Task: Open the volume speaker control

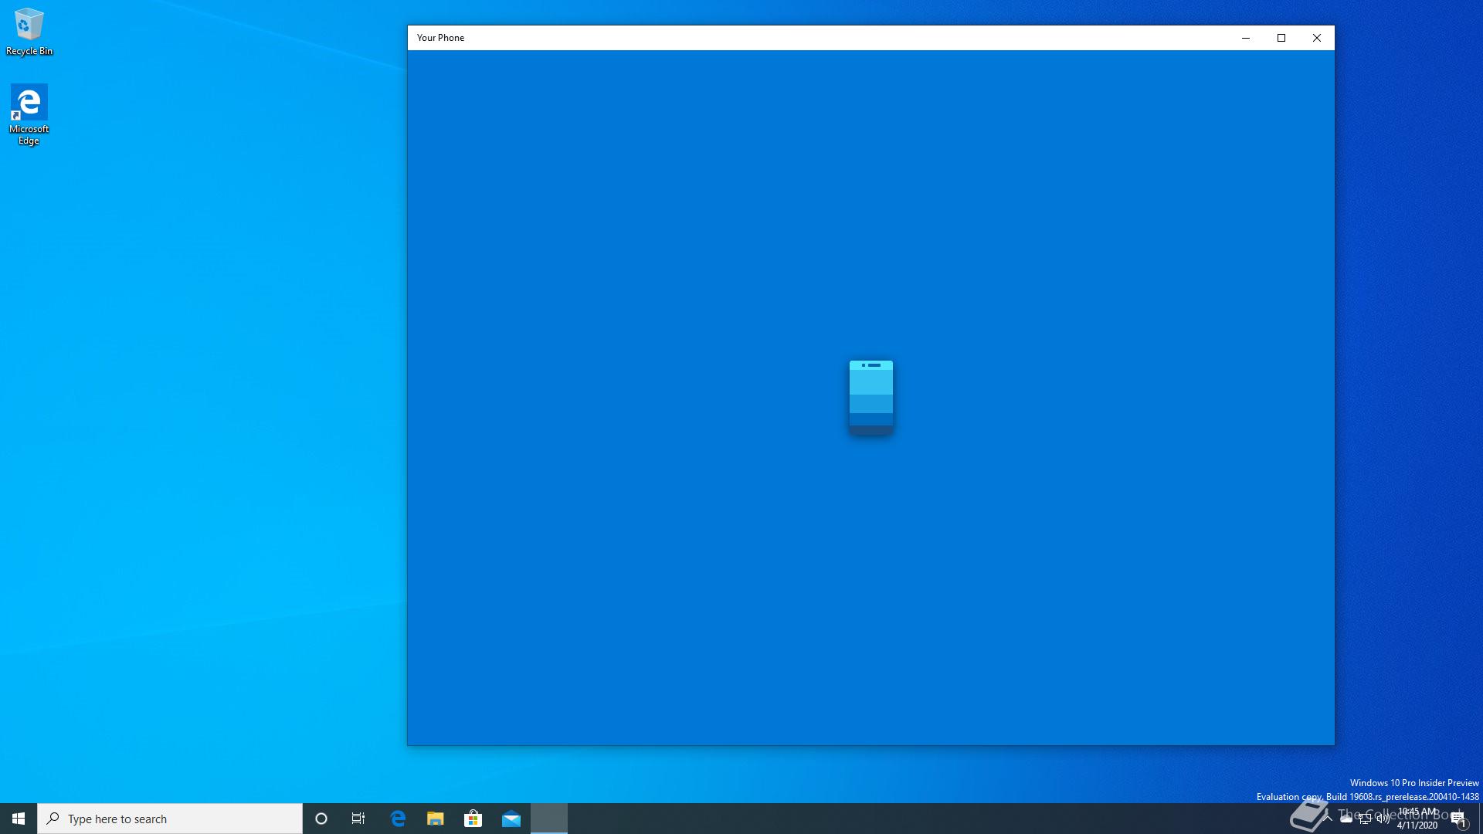Action: tap(1383, 819)
